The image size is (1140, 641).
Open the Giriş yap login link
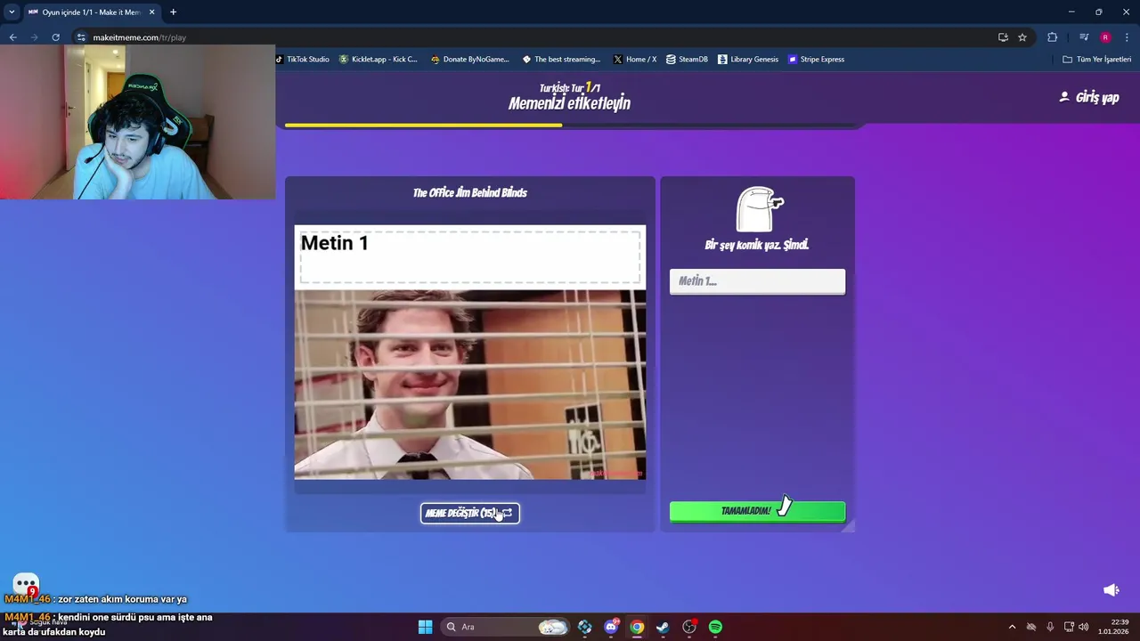tap(1088, 97)
